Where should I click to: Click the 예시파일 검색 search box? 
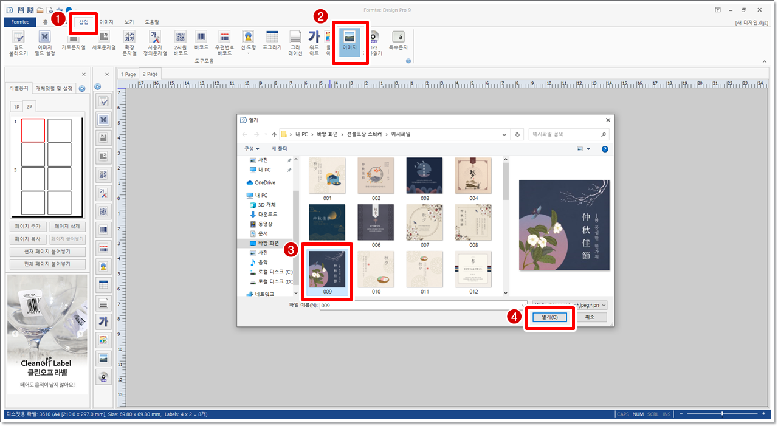click(x=568, y=134)
